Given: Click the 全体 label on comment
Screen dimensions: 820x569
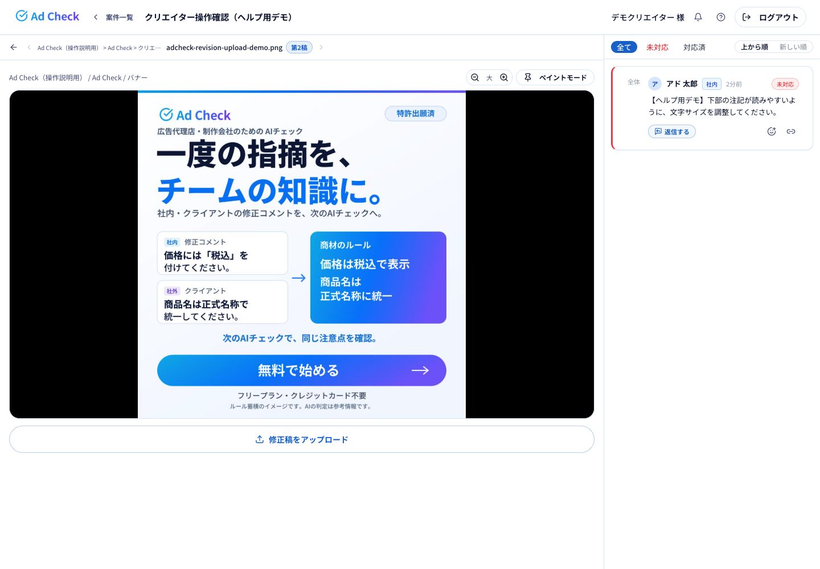Looking at the screenshot, I should [634, 82].
